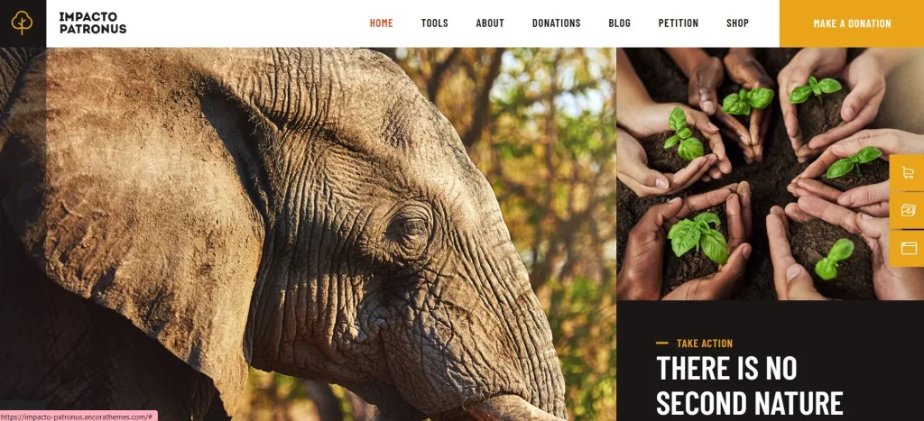Open the shopping cart side icon
Screen dimensions: 924x421
pos(908,172)
